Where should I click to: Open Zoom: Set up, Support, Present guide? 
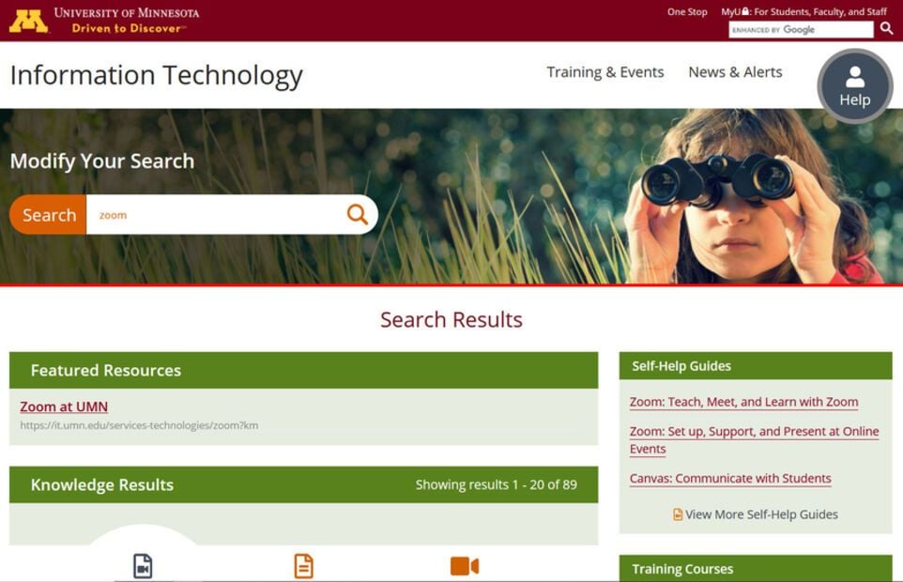pyautogui.click(x=754, y=440)
